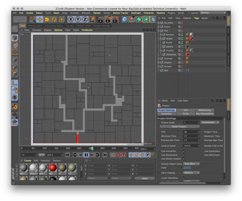The height and width of the screenshot is (201, 242).
Task: Switch to the Referencing tab
Action: (x=205, y=110)
